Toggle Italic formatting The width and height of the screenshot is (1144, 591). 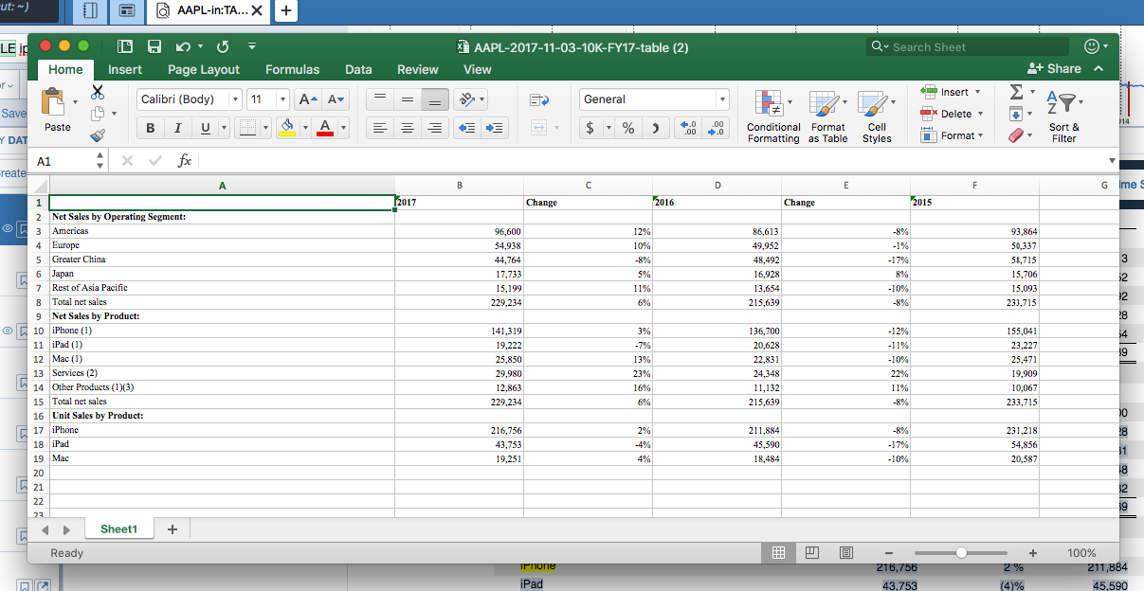pos(177,128)
